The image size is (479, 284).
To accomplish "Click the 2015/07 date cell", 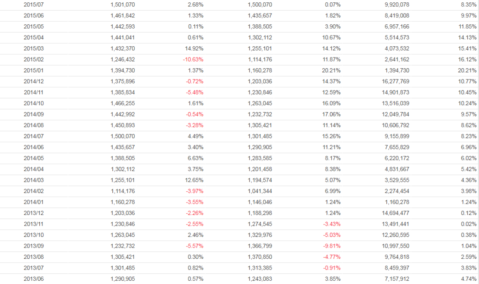I will (34, 4).
